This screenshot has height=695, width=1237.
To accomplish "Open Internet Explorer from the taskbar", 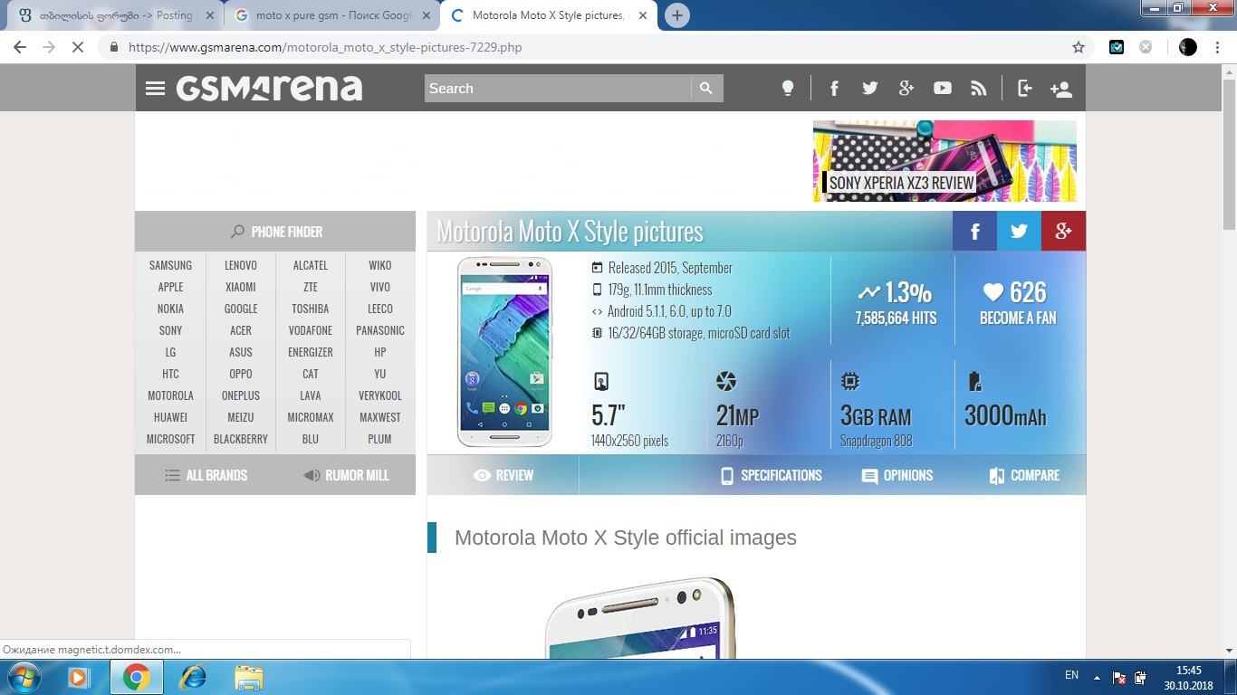I will tap(193, 677).
